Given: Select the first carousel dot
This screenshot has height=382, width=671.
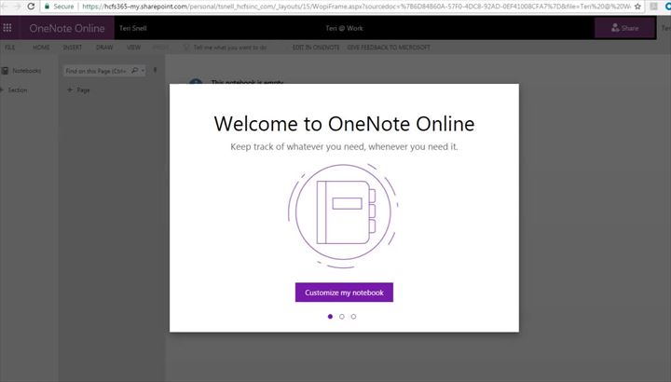Looking at the screenshot, I should (330, 317).
